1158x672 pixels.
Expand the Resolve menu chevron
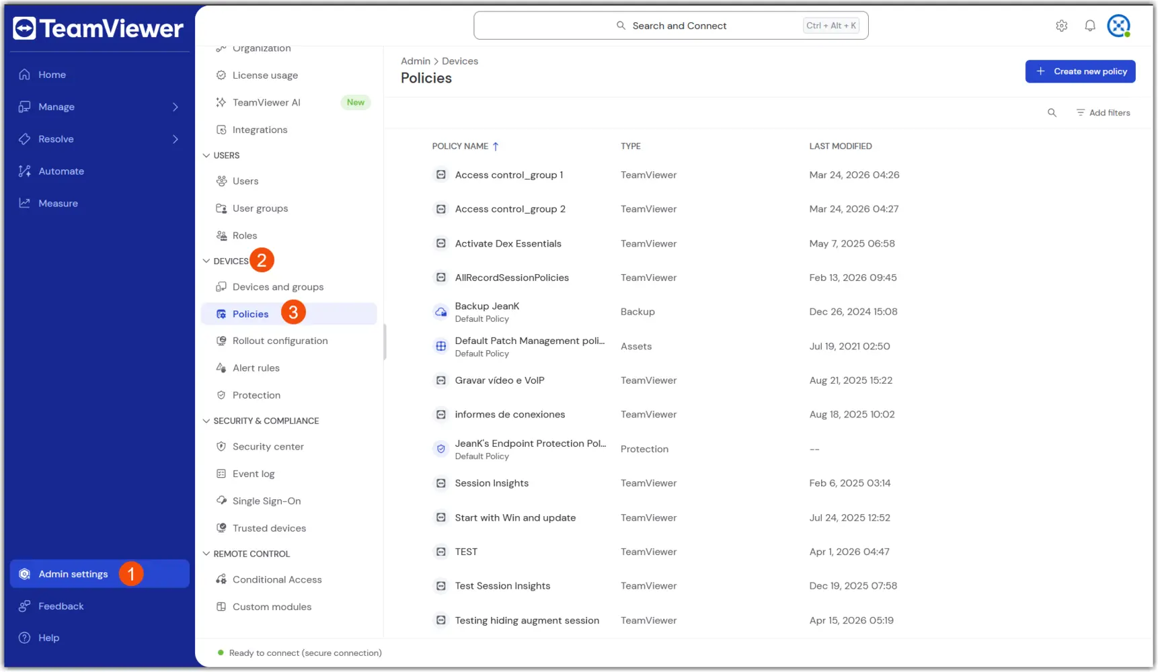pos(176,139)
